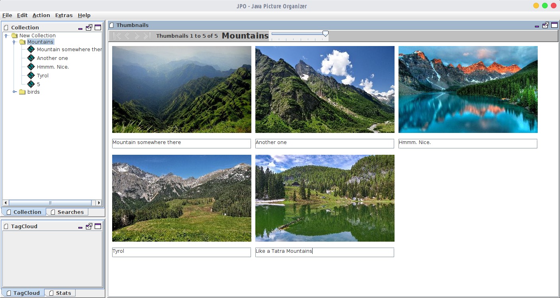The width and height of the screenshot is (560, 298).
Task: Select 'Tyrol' in the collection tree
Action: click(43, 75)
